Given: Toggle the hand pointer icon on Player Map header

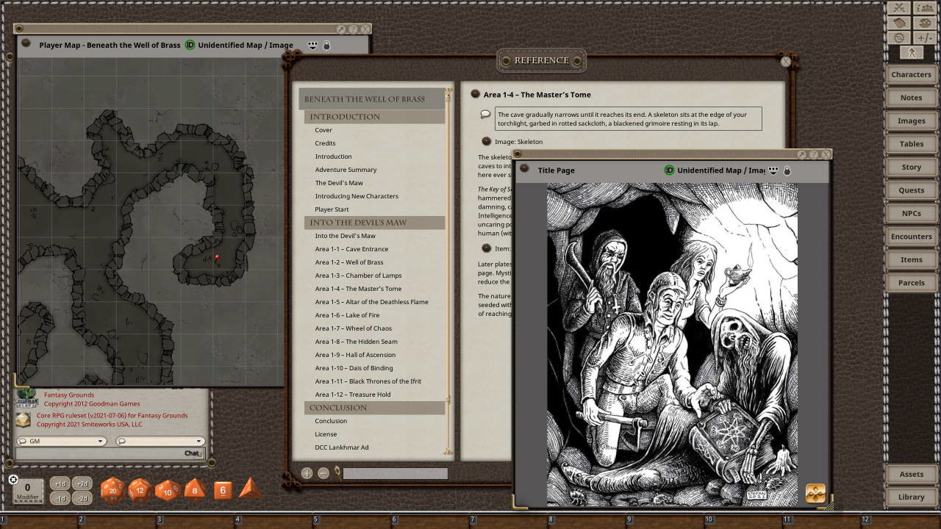Looking at the screenshot, I should [x=326, y=45].
